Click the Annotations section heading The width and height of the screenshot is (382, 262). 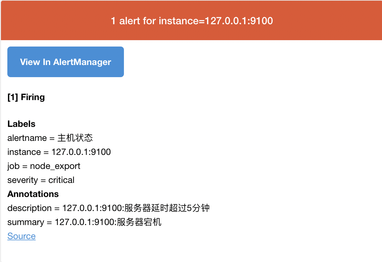pyautogui.click(x=33, y=194)
